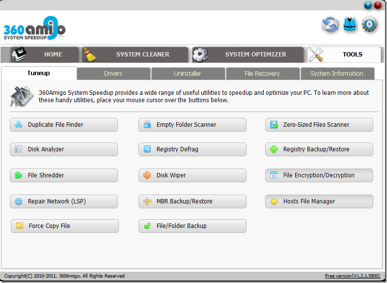
Task: Open the File Shredder tool
Action: coord(64,175)
